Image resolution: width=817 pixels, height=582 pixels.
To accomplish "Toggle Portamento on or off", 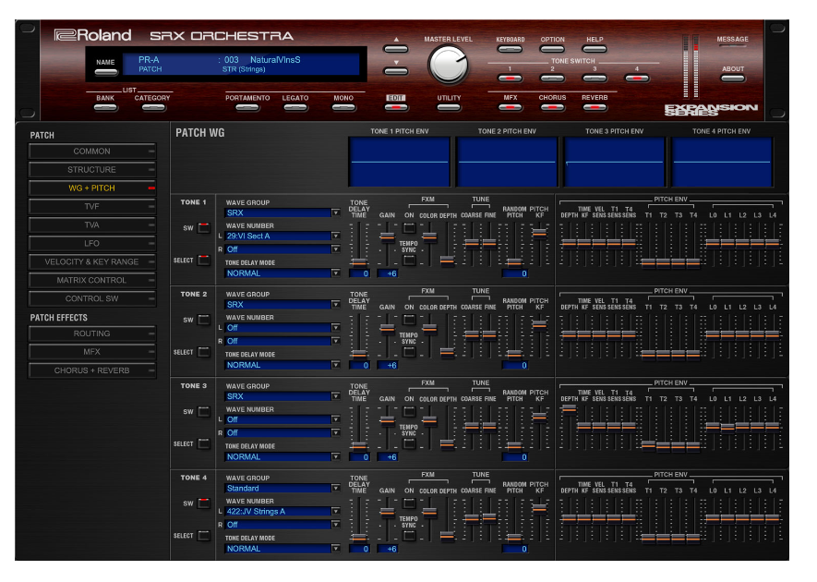I will [247, 108].
